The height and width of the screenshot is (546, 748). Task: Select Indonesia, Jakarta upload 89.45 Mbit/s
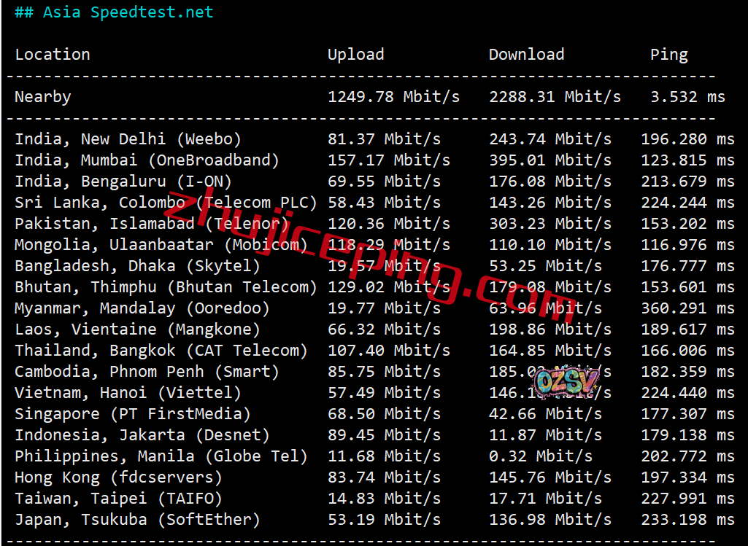tap(384, 435)
